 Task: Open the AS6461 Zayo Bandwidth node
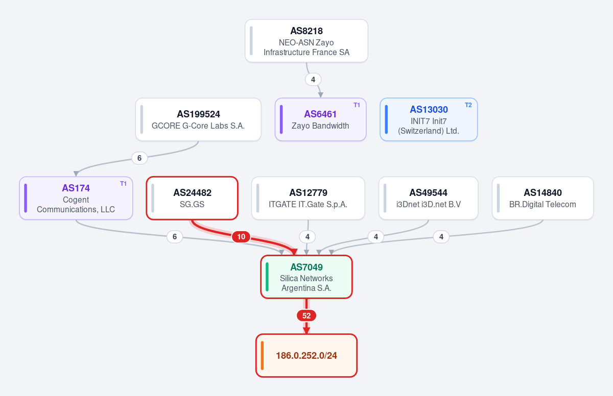(321, 119)
